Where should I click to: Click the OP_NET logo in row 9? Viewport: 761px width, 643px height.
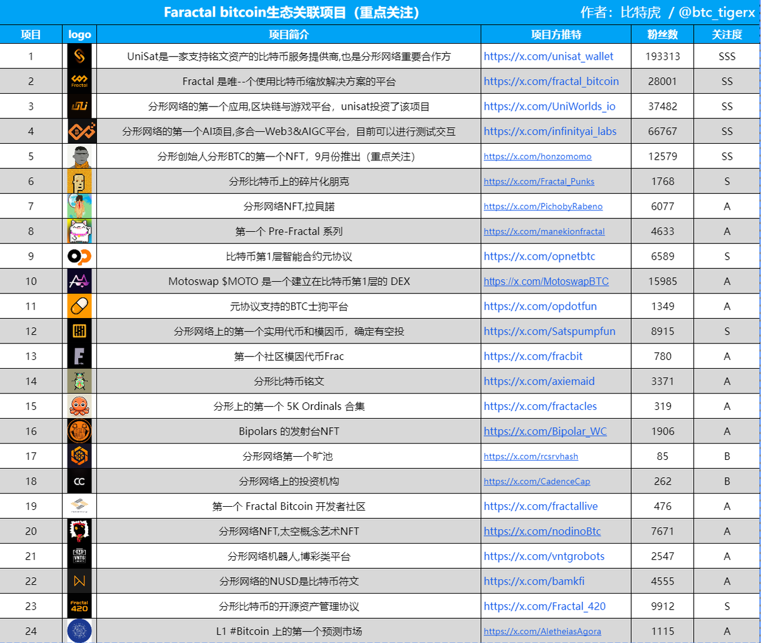(x=79, y=257)
